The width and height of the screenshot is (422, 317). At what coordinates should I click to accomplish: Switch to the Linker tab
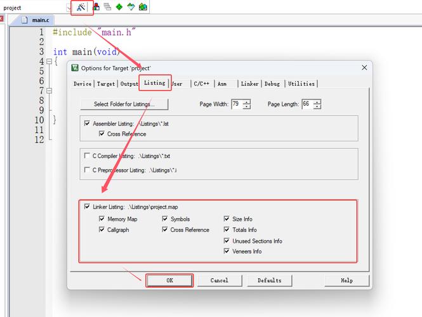pos(249,84)
